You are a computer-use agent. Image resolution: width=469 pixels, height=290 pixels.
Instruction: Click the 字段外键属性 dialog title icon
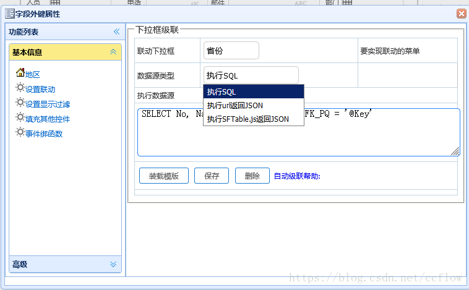pos(10,14)
